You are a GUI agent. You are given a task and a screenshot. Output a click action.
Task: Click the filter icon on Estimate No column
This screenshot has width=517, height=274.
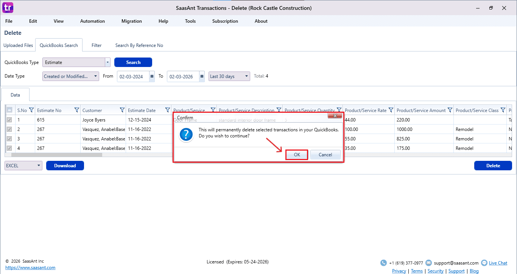coord(77,110)
